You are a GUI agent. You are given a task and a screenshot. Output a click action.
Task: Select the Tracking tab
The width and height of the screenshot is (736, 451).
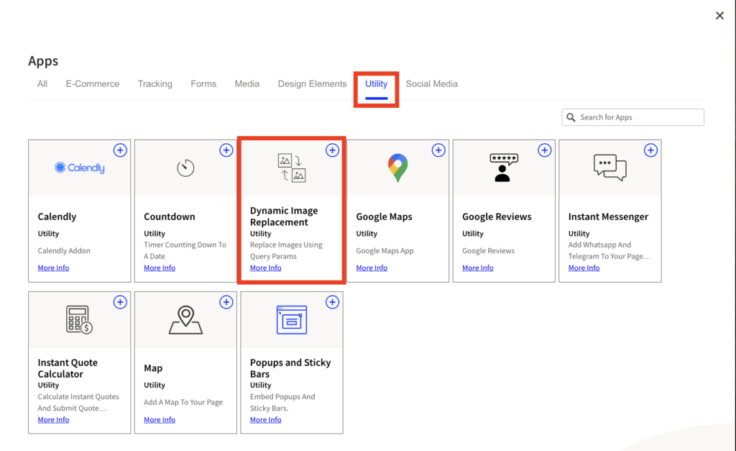tap(155, 84)
